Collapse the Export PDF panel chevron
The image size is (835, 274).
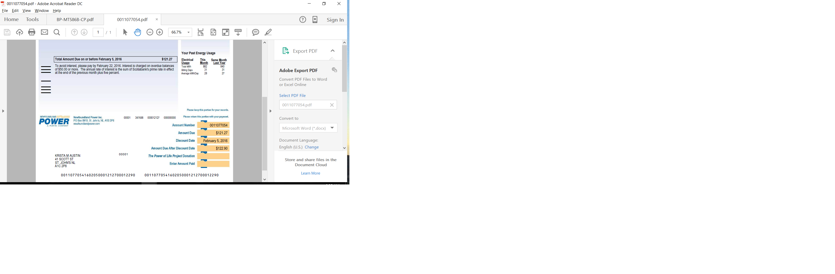click(x=333, y=51)
